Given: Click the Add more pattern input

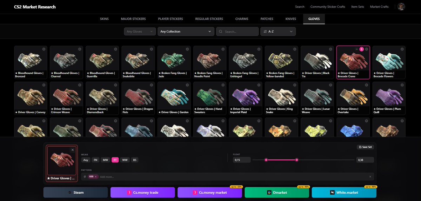Looking at the screenshot, I should coord(233,176).
